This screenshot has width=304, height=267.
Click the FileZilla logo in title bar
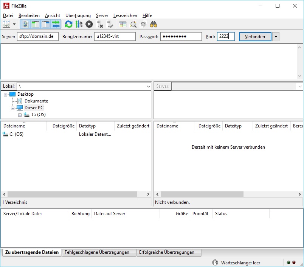coord(6,6)
